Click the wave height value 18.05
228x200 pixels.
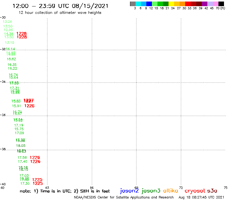click(x=21, y=146)
